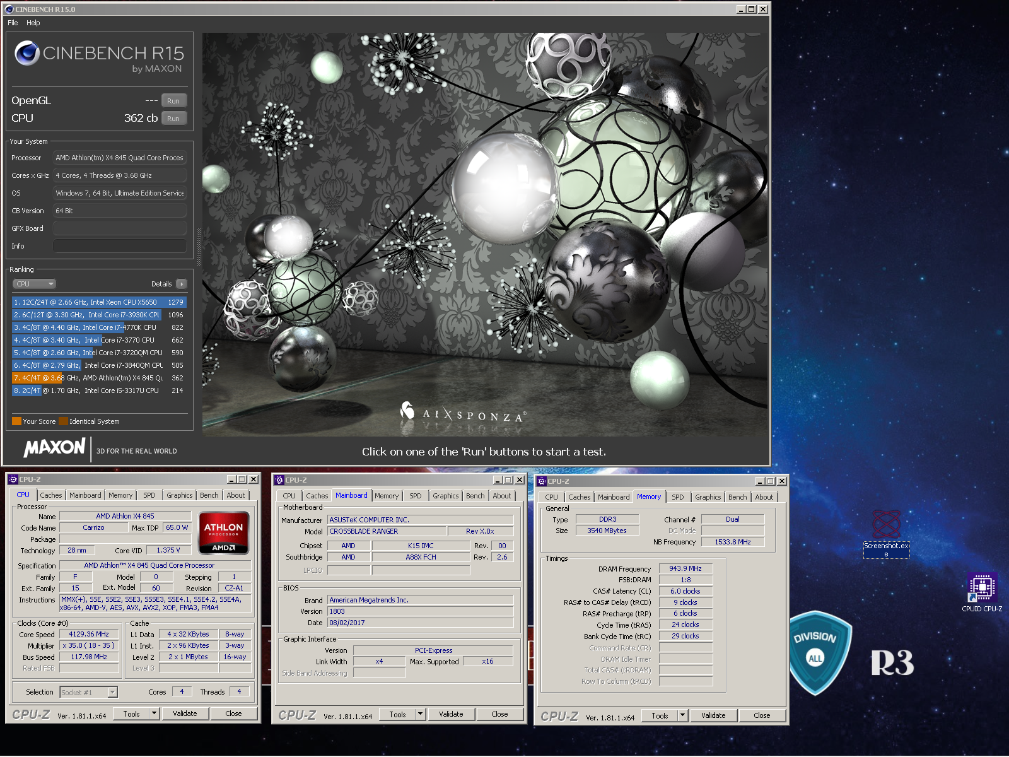
Task: Click ranking row Intel Core i7-3770
Action: 99,340
